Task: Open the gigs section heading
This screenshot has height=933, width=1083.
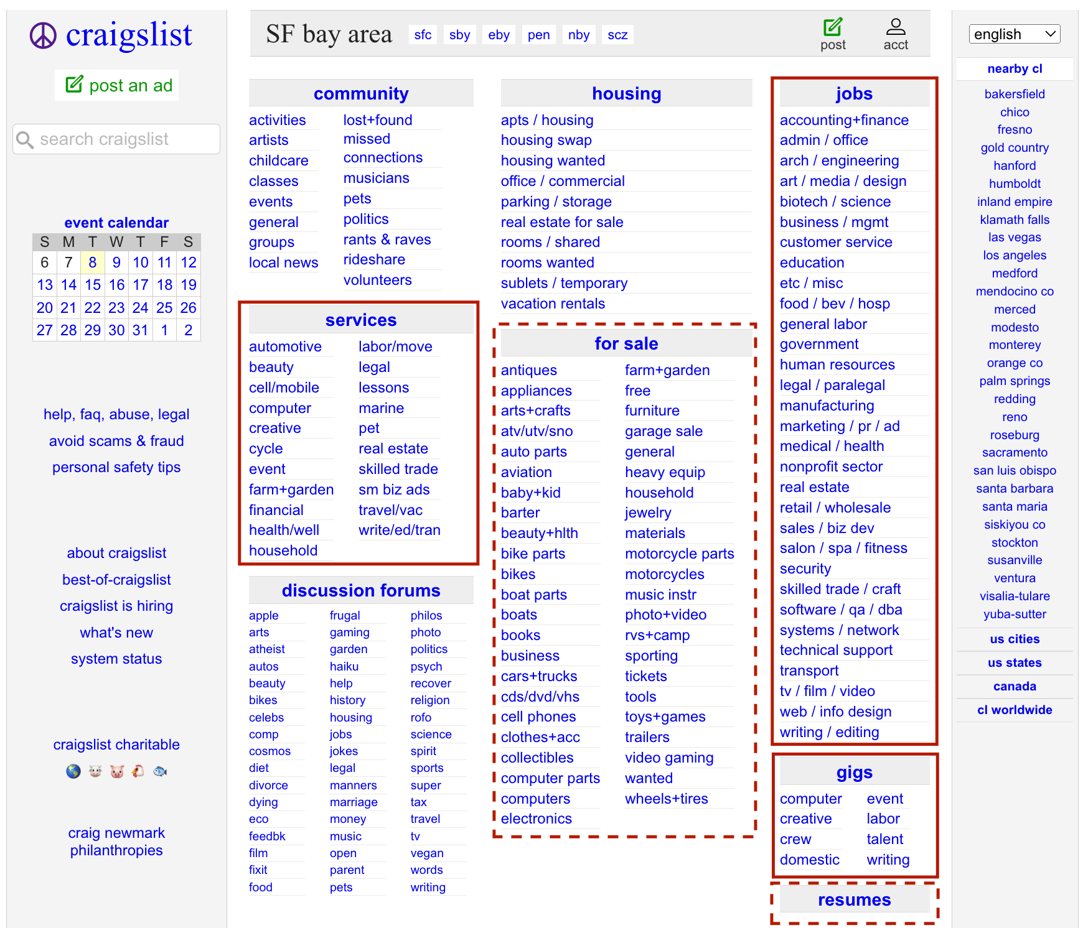Action: pyautogui.click(x=855, y=772)
